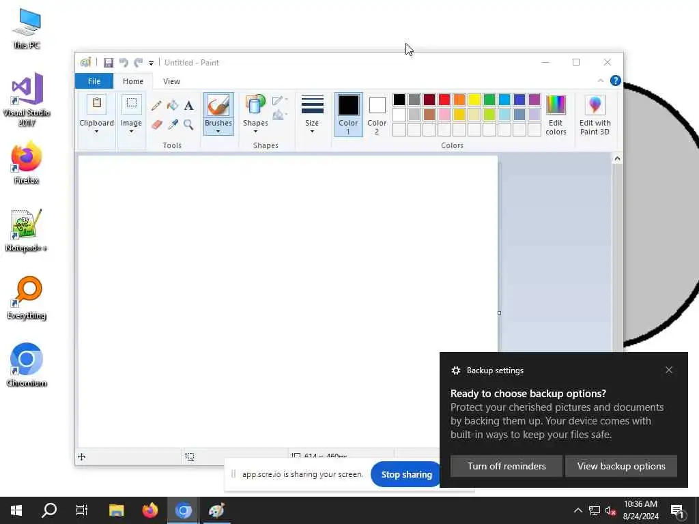Pick the yellow palette color
The image size is (699, 524).
(x=474, y=100)
